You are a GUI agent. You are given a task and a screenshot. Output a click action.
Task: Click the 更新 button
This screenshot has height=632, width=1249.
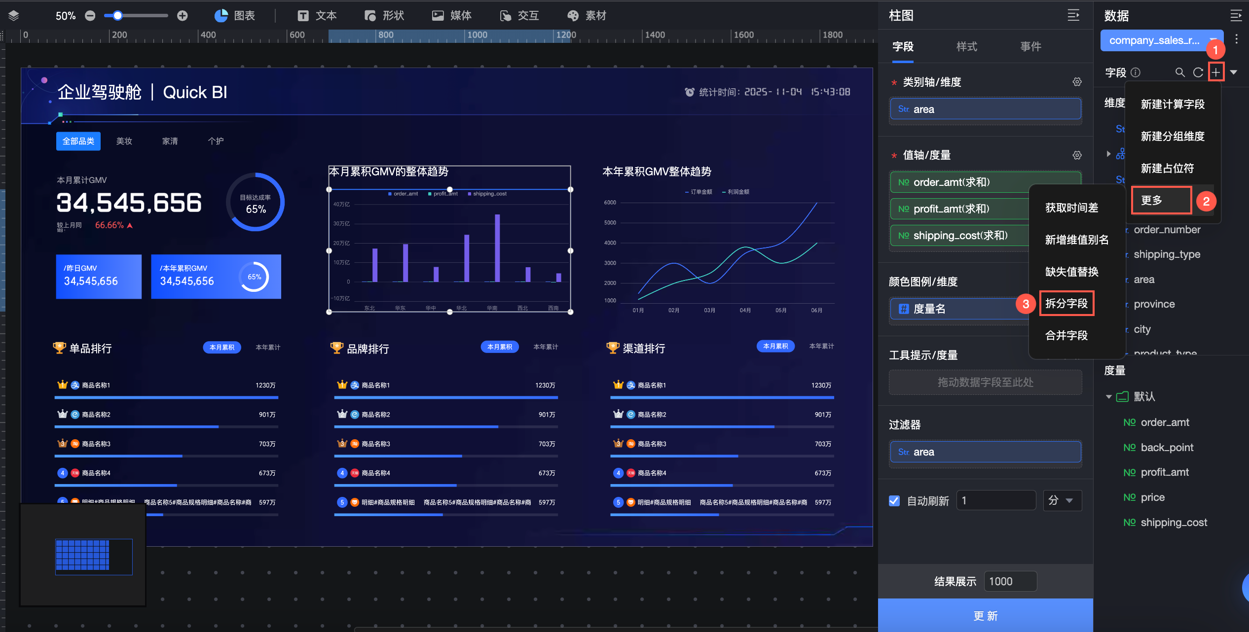pyautogui.click(x=985, y=616)
